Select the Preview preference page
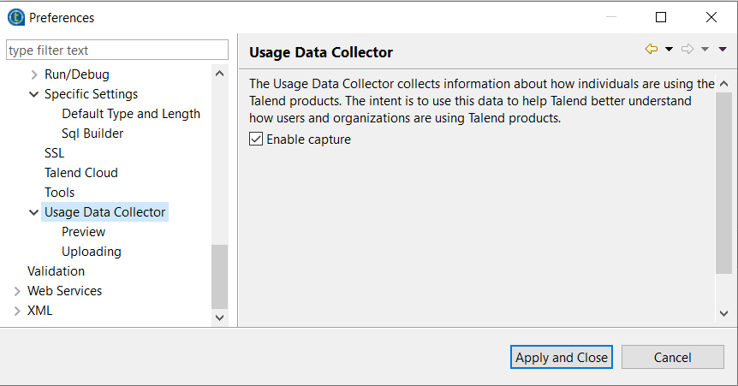 coord(83,232)
